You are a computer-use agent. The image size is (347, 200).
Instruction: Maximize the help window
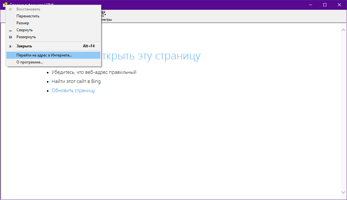pyautogui.click(x=325, y=5)
